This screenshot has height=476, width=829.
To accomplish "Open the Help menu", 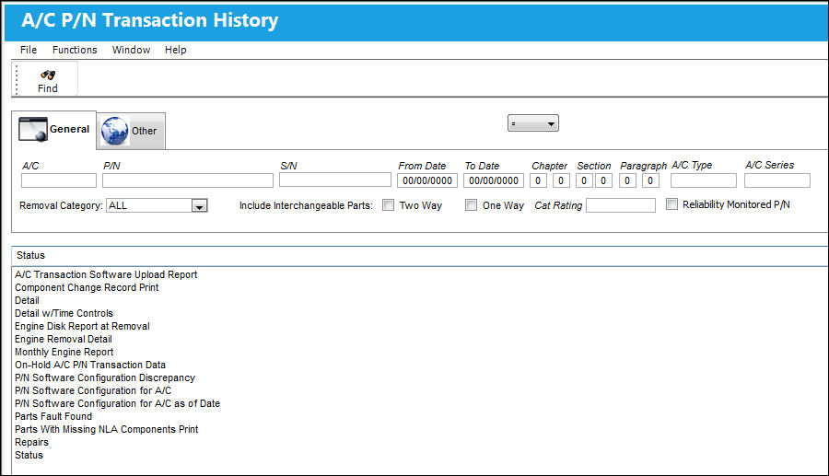I will [x=176, y=50].
